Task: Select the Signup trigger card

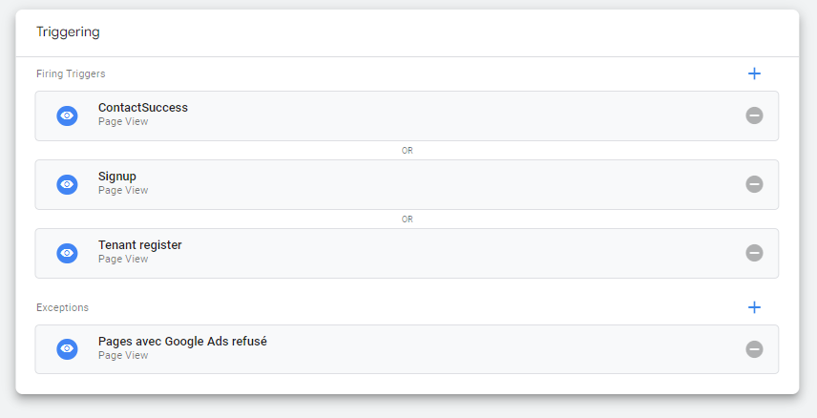Action: [407, 184]
